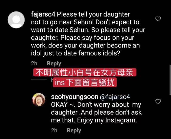Open fajarsc4's default gray profile avatar
The width and height of the screenshot is (171, 139).
point(16,20)
